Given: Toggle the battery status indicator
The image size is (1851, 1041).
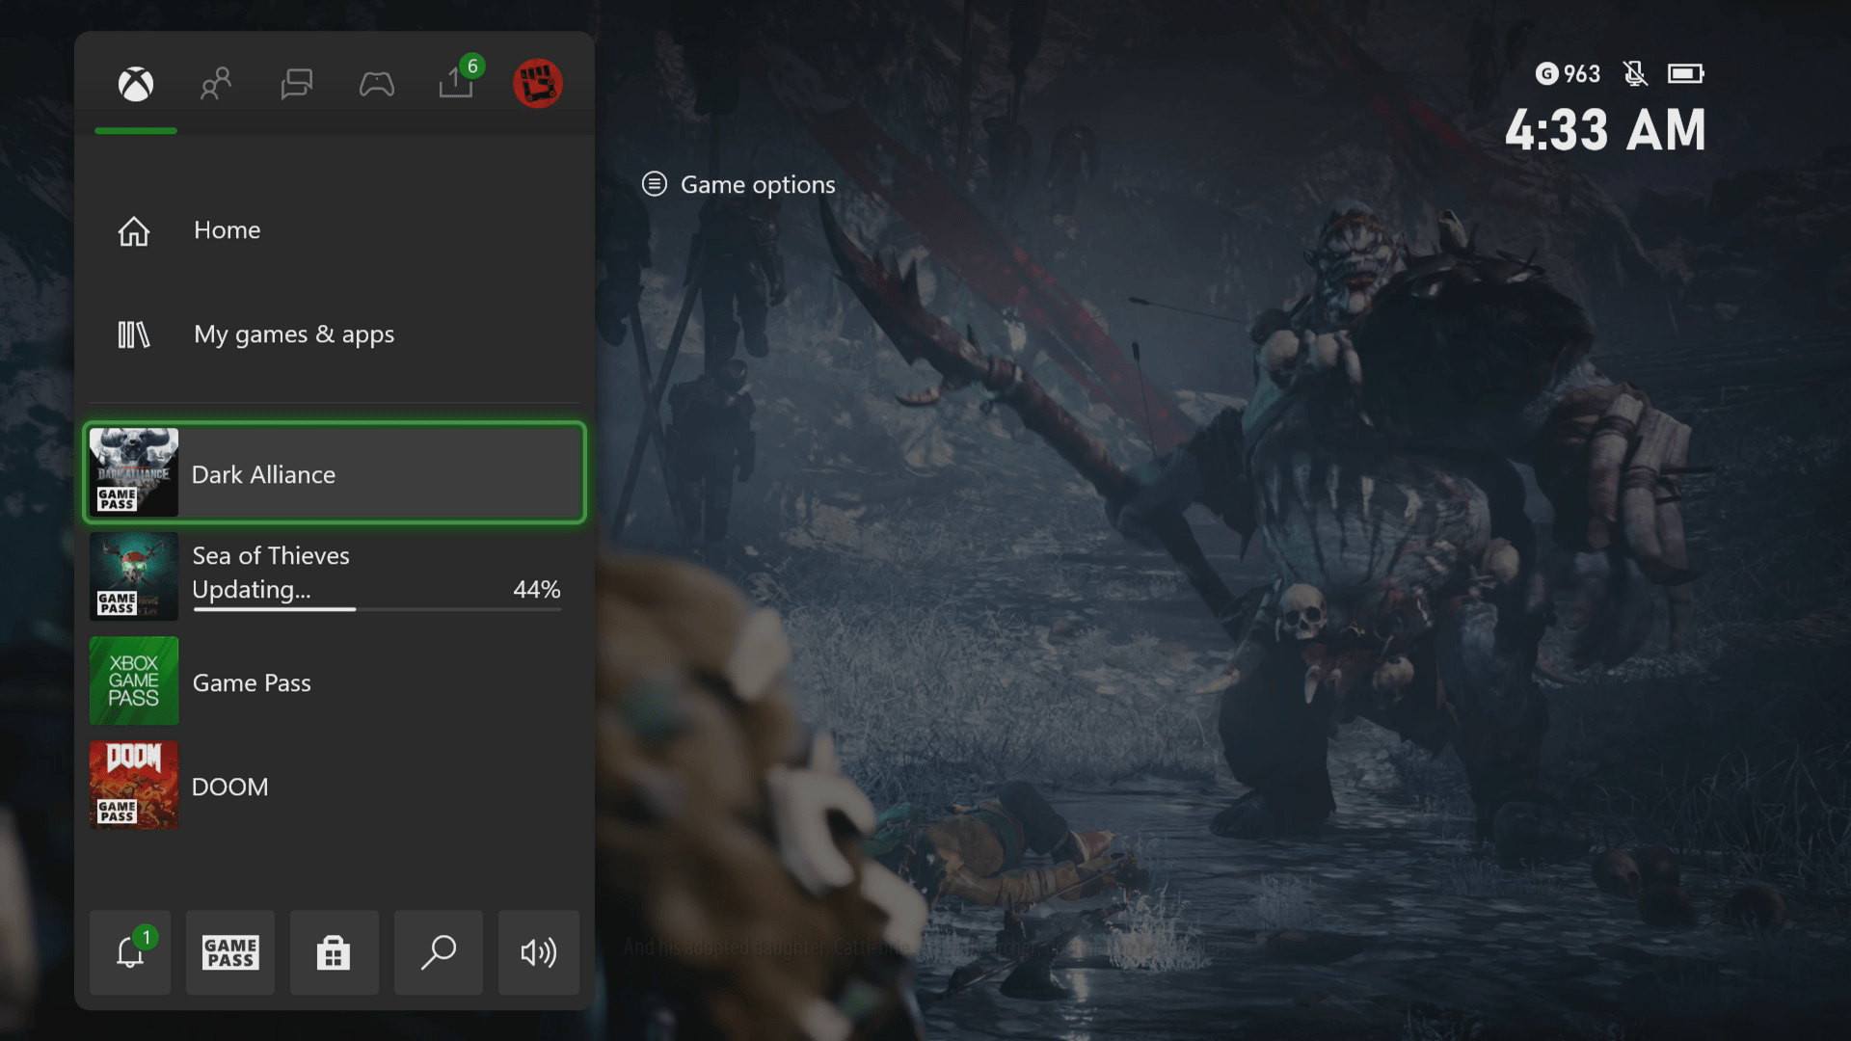Looking at the screenshot, I should 1686,73.
